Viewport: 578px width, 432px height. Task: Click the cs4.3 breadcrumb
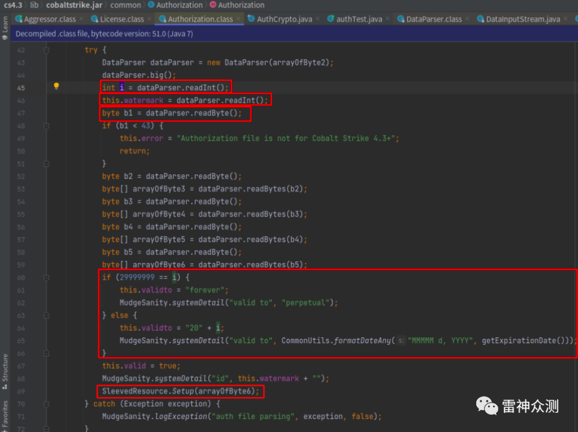tap(13, 5)
